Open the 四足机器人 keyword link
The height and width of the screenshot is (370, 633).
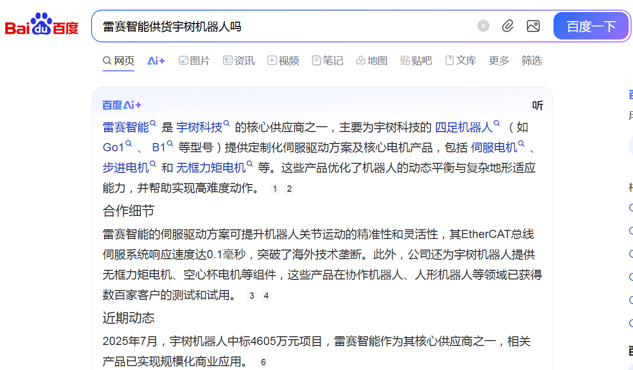(464, 127)
